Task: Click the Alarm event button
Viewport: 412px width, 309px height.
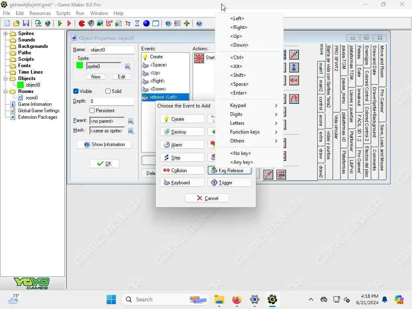Action: point(182,144)
